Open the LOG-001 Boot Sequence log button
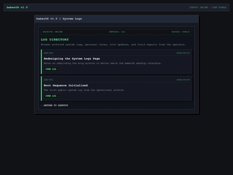233x175 pixels. [52, 96]
